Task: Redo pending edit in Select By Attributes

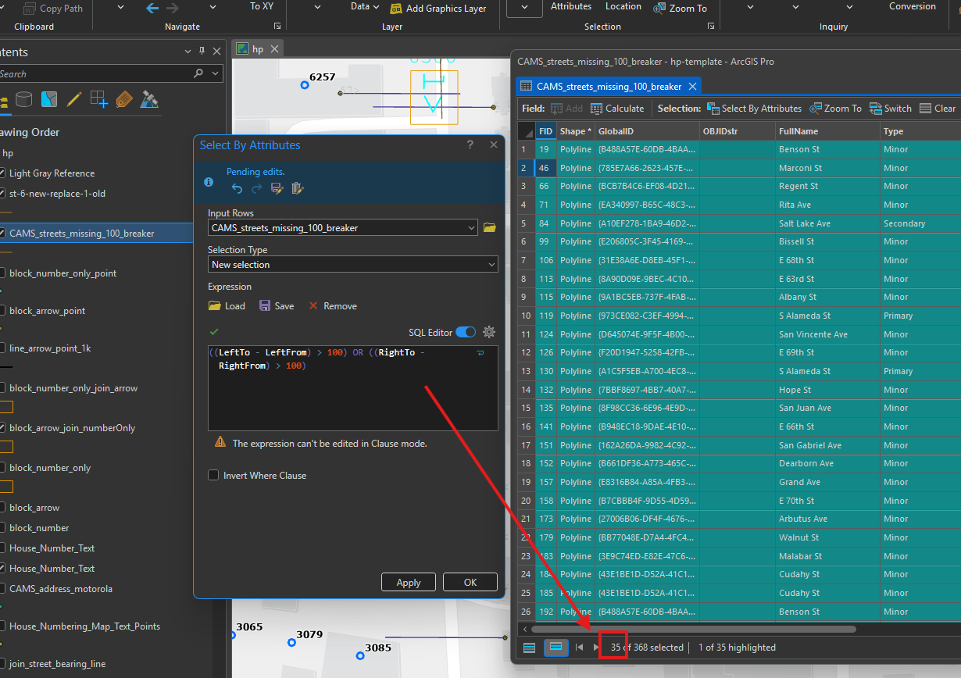Action: coord(256,188)
